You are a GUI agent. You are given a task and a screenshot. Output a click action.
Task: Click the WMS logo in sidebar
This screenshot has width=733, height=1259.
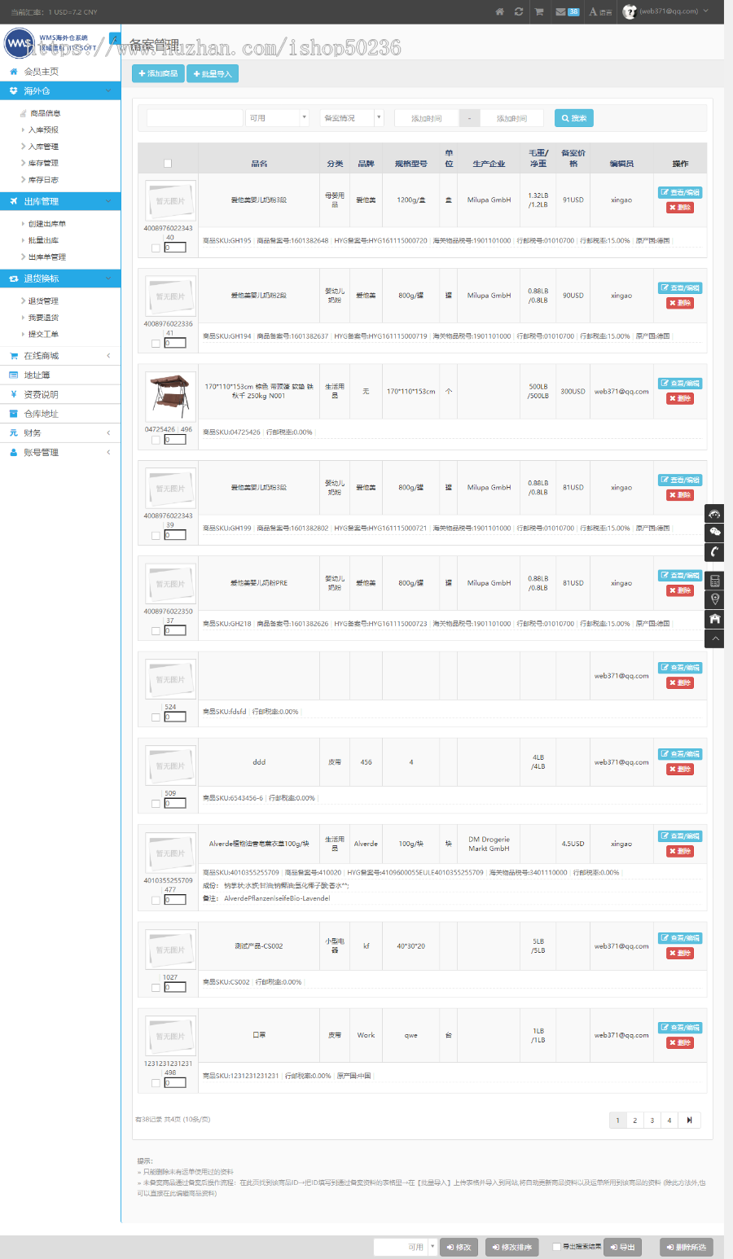[19, 43]
